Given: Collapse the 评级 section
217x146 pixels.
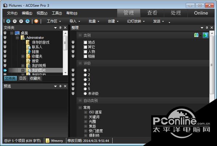Looking at the screenshot, I should 80,63.
